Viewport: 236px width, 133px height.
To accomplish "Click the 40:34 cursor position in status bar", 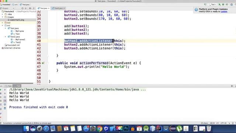I will pyautogui.click(x=212, y=123).
